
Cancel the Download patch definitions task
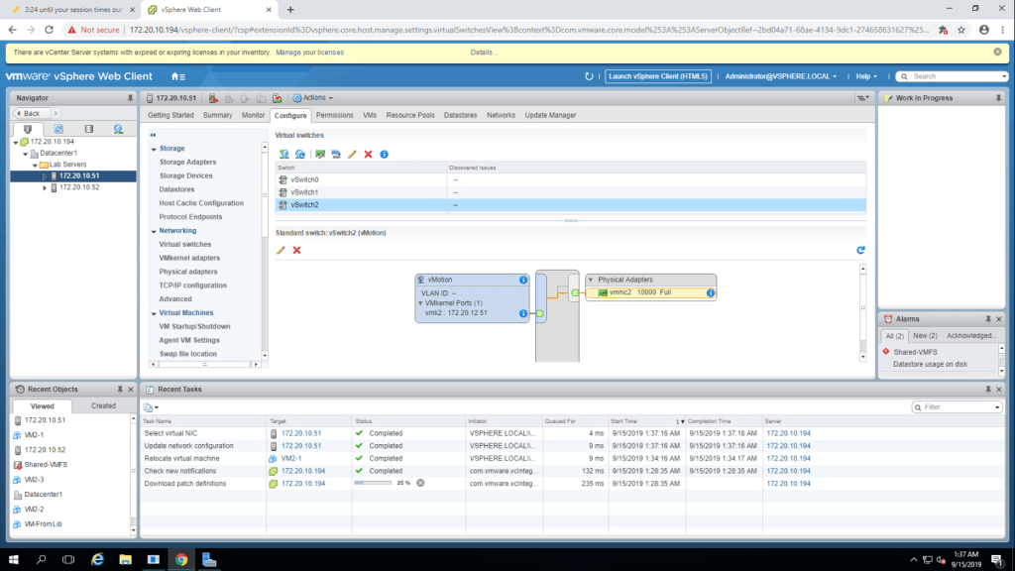coord(420,483)
